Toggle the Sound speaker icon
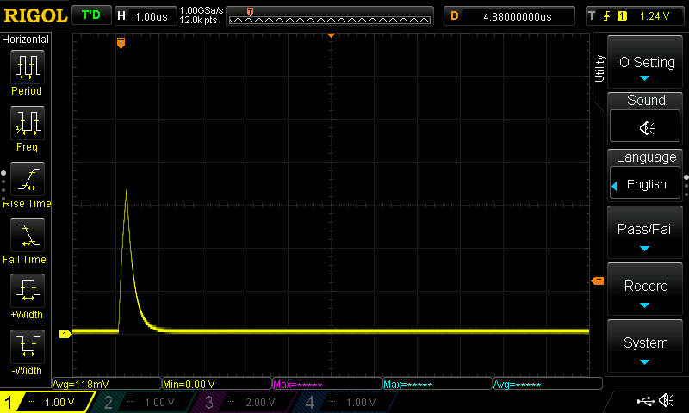 (x=646, y=127)
